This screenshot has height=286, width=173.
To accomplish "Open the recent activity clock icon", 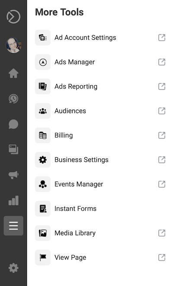I will pos(13,99).
